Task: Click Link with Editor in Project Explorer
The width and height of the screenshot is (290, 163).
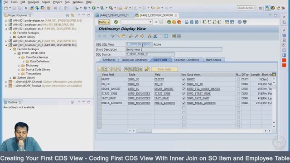Action: (72, 15)
